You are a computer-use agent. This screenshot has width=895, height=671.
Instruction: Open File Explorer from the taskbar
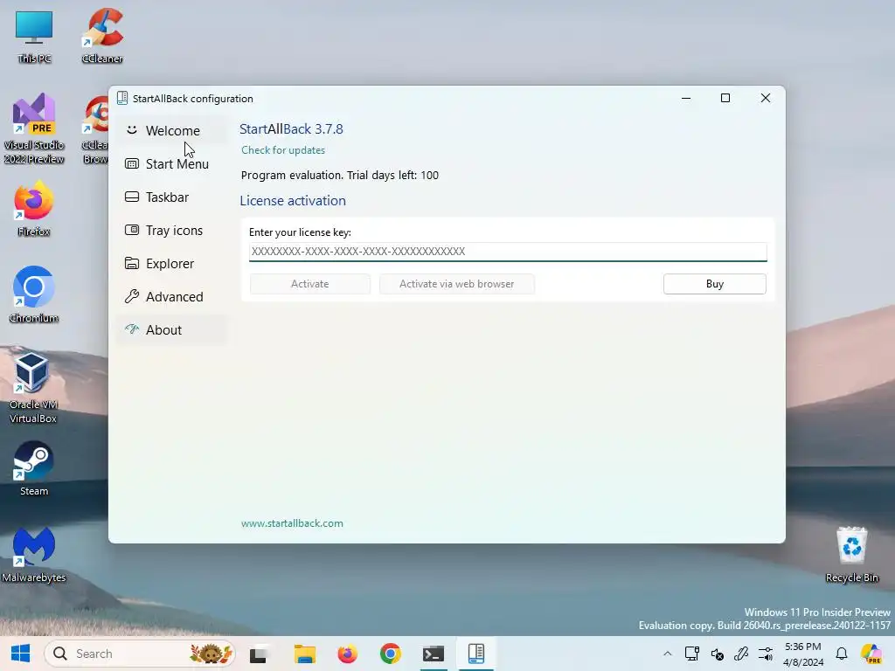click(x=305, y=654)
